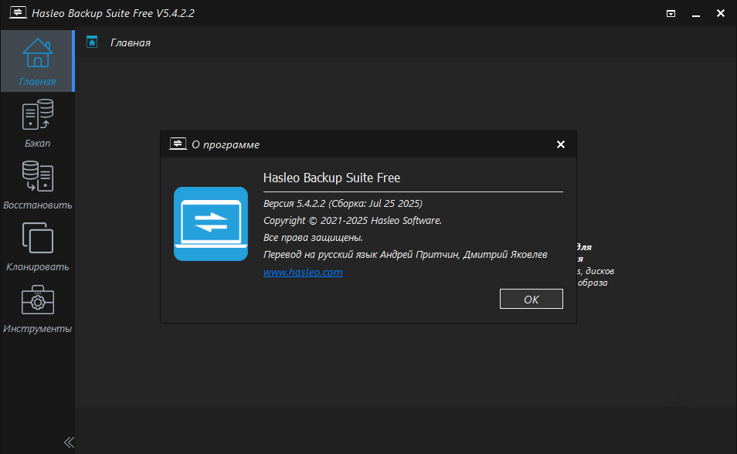
Task: Close the О программе dialog
Action: 561,144
